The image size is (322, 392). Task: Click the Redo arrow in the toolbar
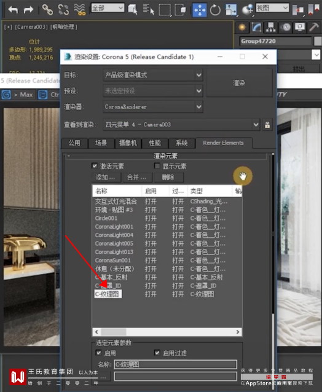[x=28, y=10]
